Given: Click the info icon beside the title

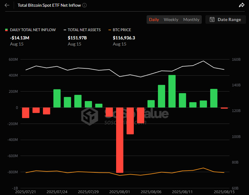Looking at the screenshot, I should [84, 5].
